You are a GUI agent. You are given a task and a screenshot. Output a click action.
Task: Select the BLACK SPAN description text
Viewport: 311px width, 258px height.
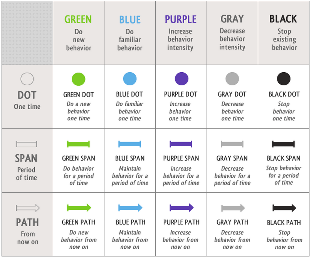click(284, 175)
